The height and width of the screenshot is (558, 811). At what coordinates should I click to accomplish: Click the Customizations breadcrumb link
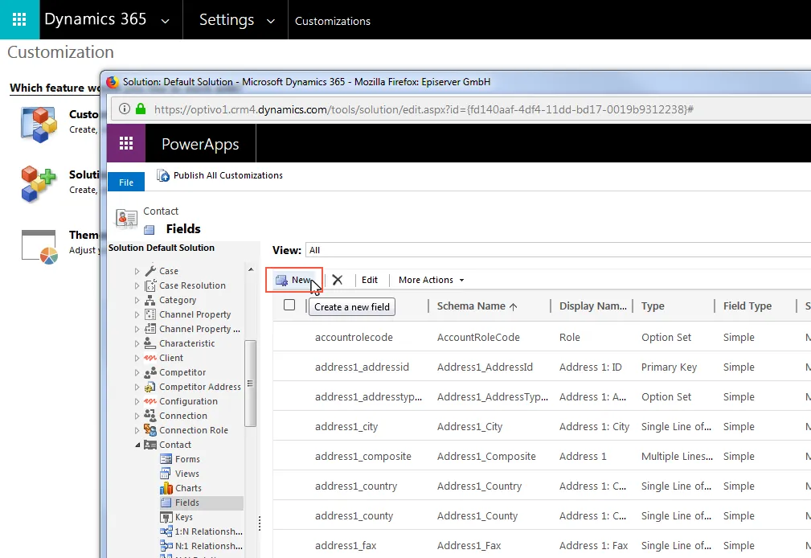[333, 21]
